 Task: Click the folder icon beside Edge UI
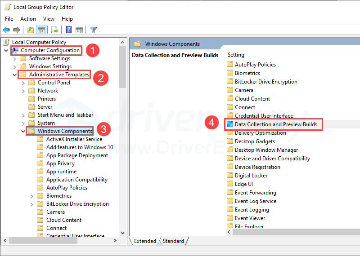tap(230, 184)
